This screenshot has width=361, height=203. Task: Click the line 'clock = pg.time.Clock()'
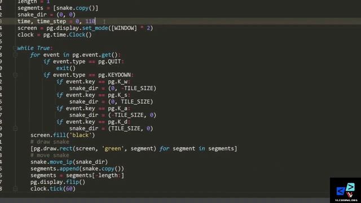click(x=55, y=35)
